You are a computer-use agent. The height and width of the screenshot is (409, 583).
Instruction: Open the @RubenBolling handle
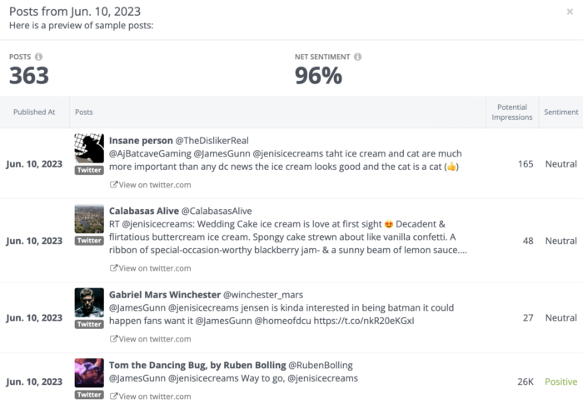pyautogui.click(x=321, y=365)
